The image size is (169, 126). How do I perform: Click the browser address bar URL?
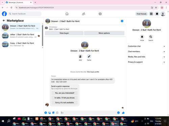tap(36, 7)
